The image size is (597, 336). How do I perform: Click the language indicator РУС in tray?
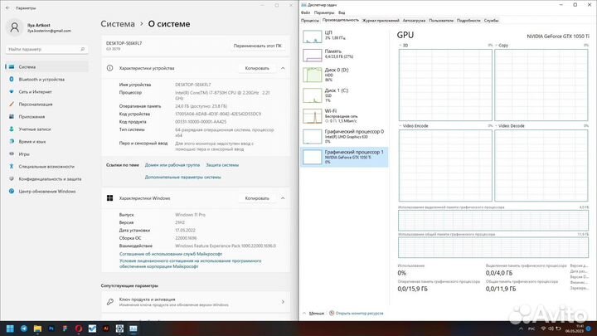click(x=531, y=329)
